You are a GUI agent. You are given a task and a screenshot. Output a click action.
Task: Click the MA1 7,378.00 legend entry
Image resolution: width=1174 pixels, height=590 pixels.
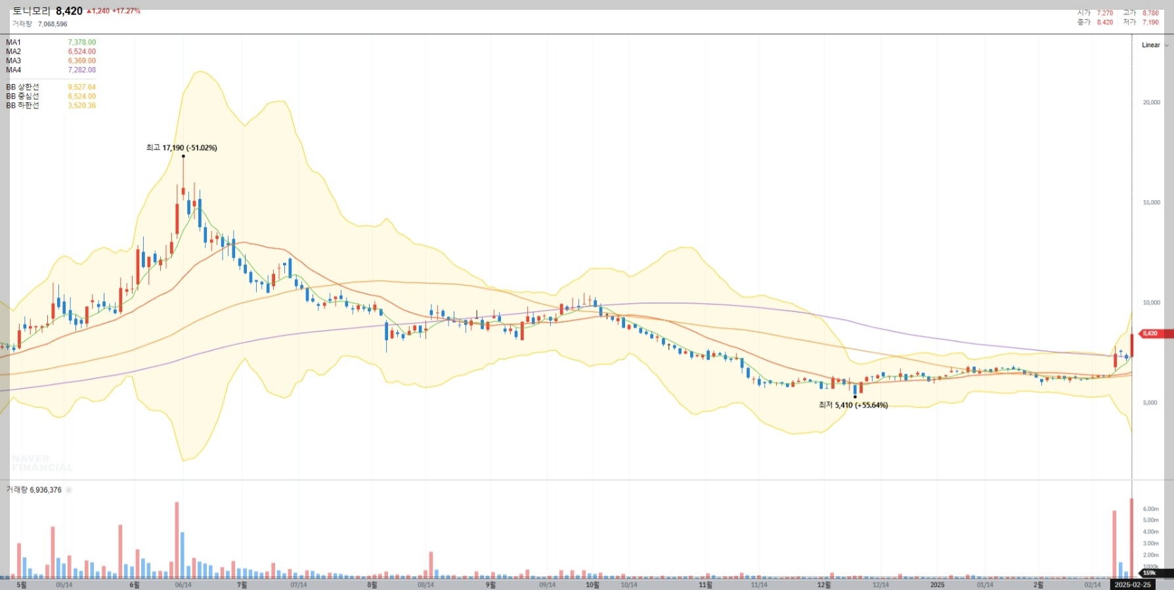51,43
